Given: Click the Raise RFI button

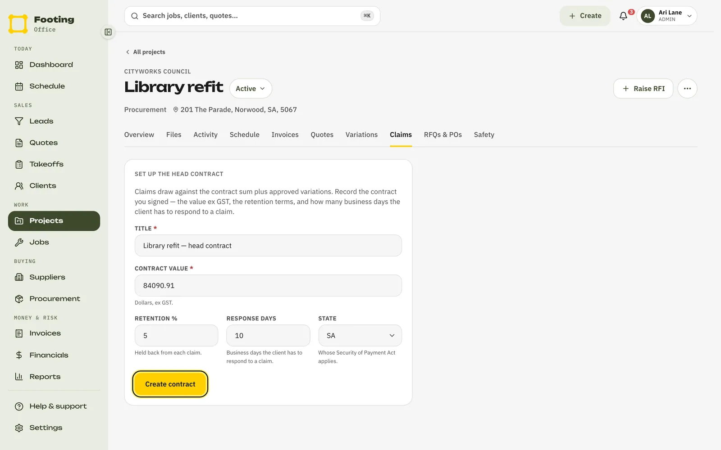Looking at the screenshot, I should tap(643, 89).
